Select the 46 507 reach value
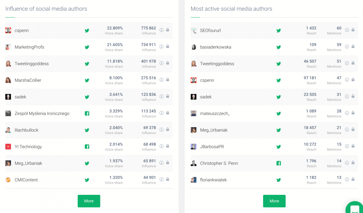This screenshot has height=213, width=363. click(x=310, y=61)
